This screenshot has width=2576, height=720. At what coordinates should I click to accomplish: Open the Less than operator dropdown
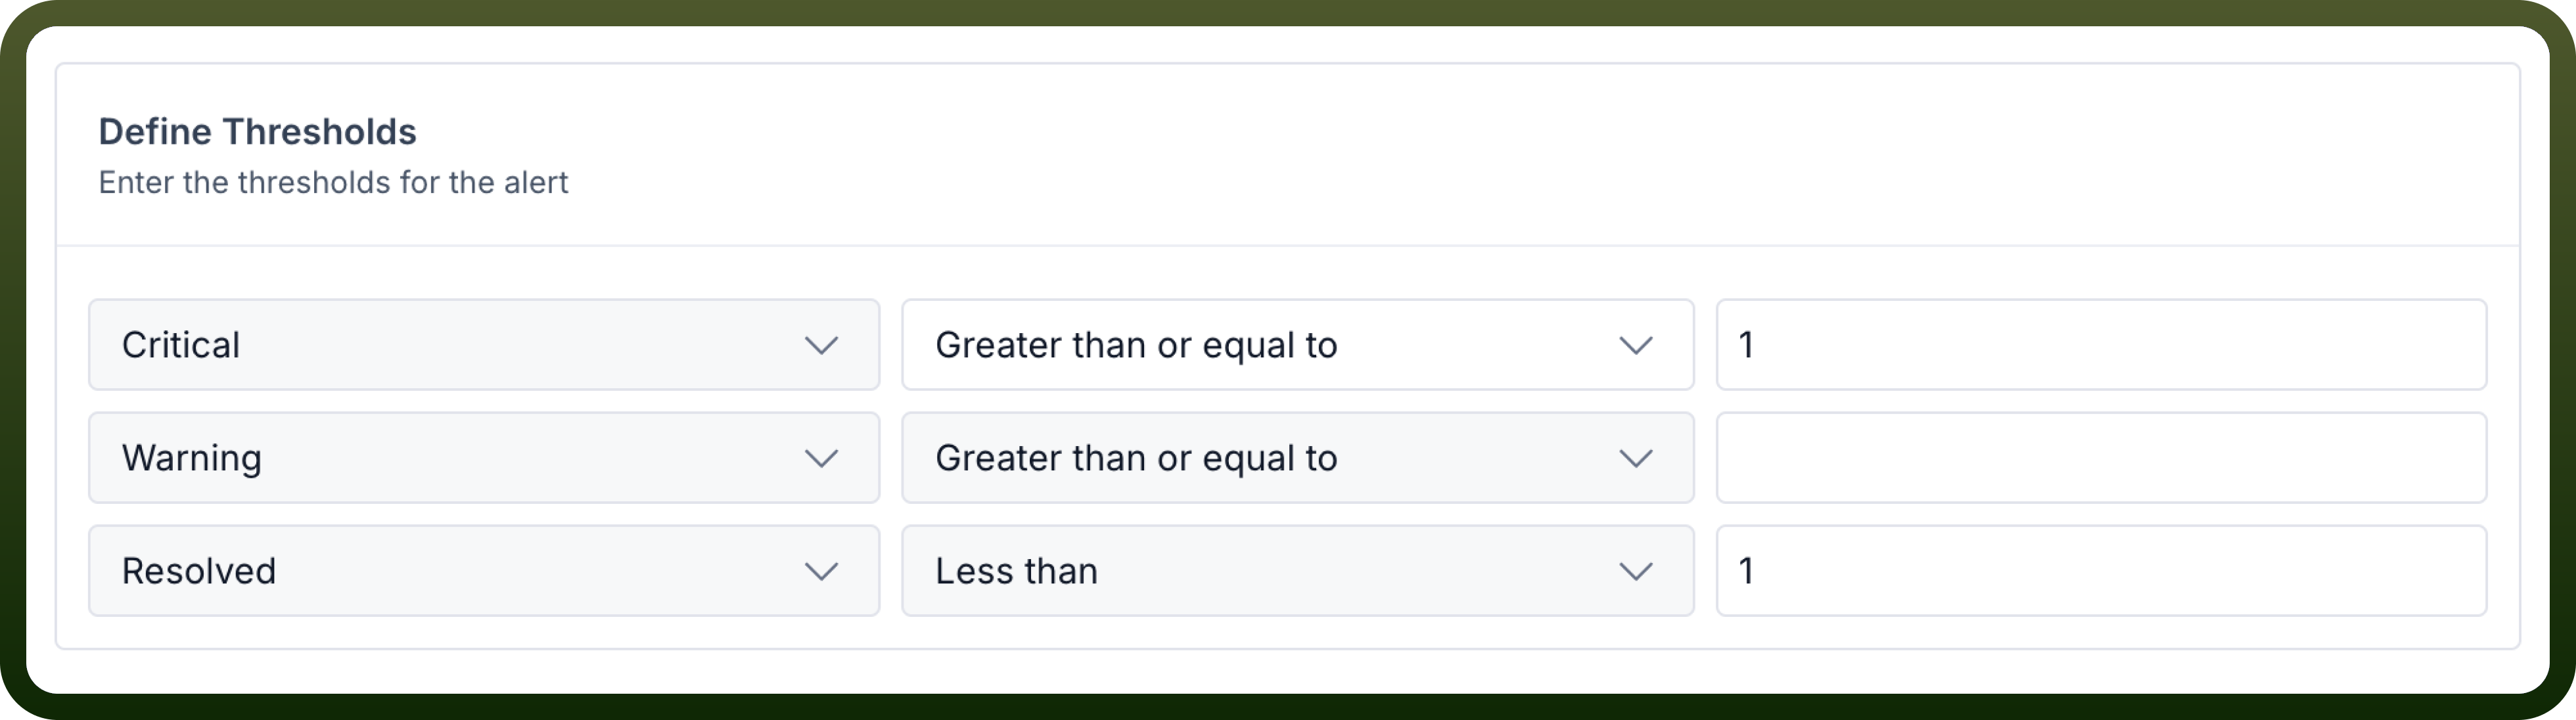coord(1298,570)
